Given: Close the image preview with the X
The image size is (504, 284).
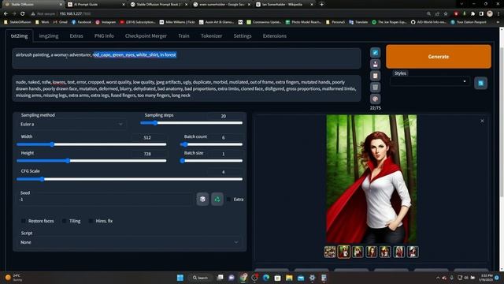Looking at the screenshot, I should coord(482,121).
